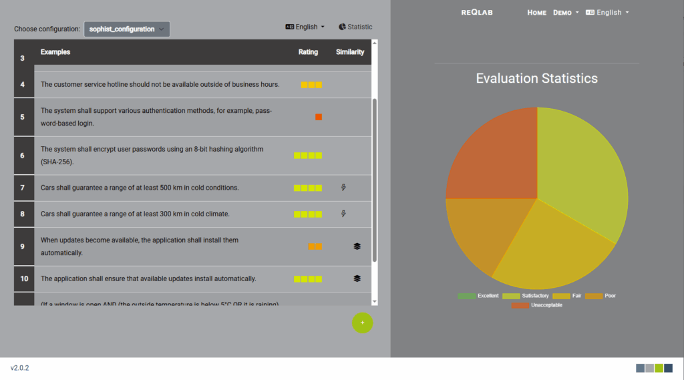Click the green swatch in footer

pos(659,368)
